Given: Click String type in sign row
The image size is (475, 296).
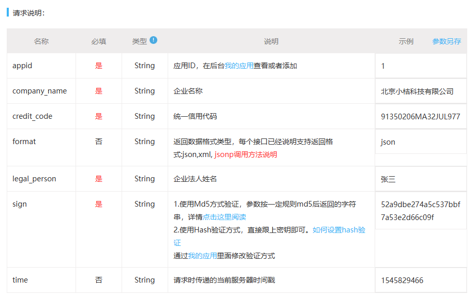Looking at the screenshot, I should coord(144,204).
